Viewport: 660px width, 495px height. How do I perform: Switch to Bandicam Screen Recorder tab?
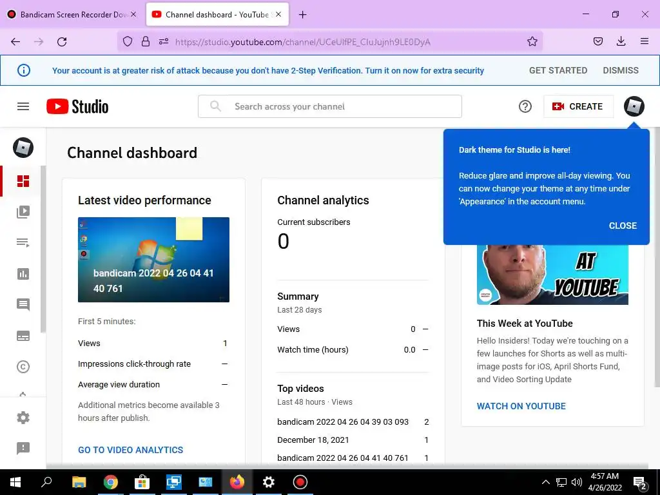[72, 15]
